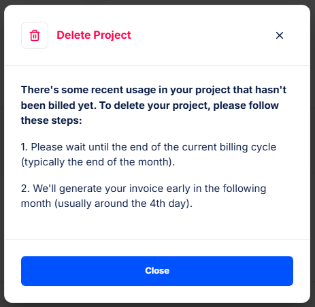Click the words 'these steps:'
This screenshot has width=315, height=307.
52,120
